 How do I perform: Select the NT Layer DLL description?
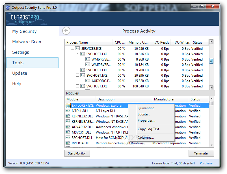point(106,111)
